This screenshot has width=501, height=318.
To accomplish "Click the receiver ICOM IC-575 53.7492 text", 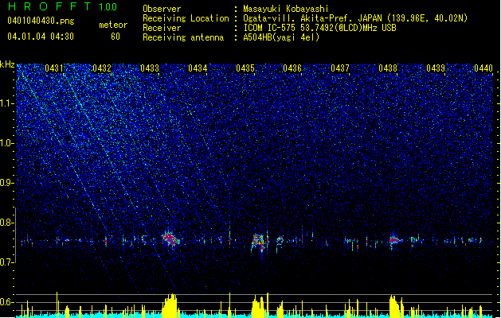I will (319, 28).
